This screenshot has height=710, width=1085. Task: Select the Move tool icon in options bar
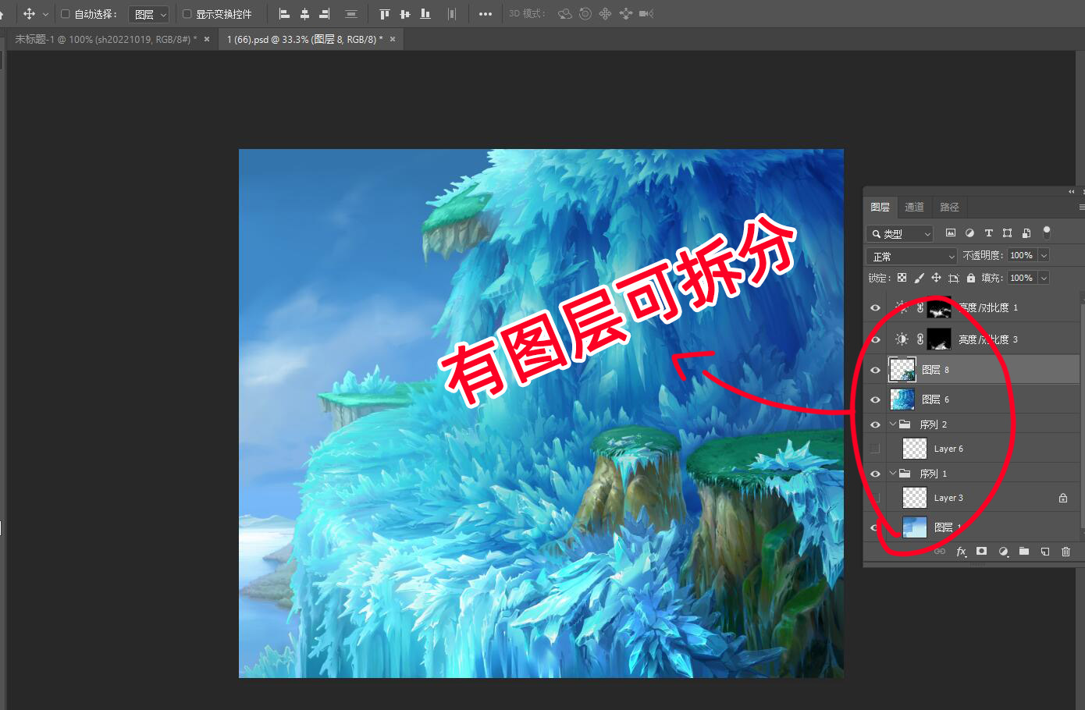(29, 14)
